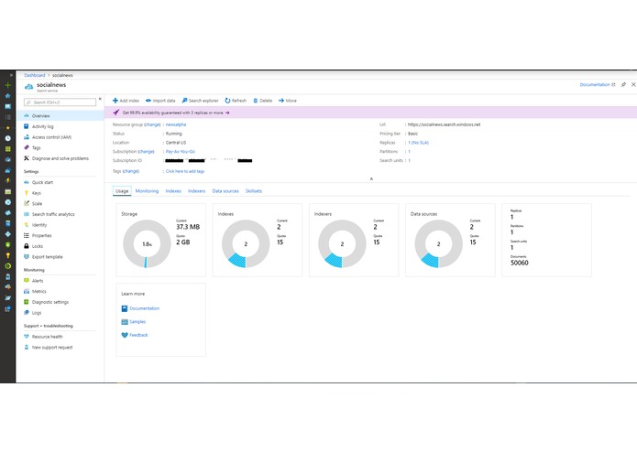Open the Overview page in sidebar

tap(60, 116)
